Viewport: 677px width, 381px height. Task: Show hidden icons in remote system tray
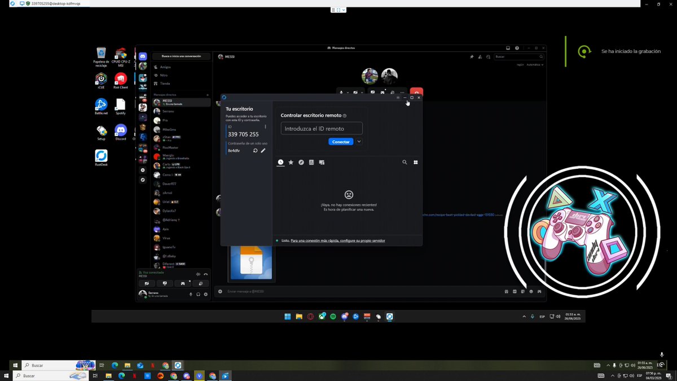click(524, 317)
